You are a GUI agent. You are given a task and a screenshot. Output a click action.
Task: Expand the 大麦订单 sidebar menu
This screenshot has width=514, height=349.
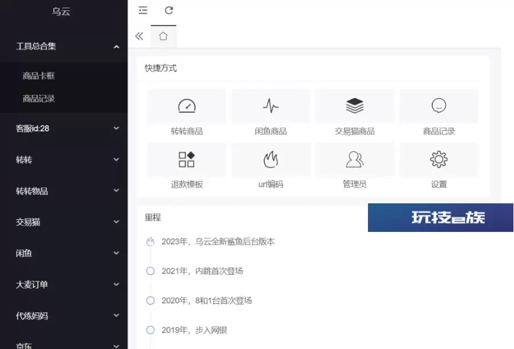[63, 284]
